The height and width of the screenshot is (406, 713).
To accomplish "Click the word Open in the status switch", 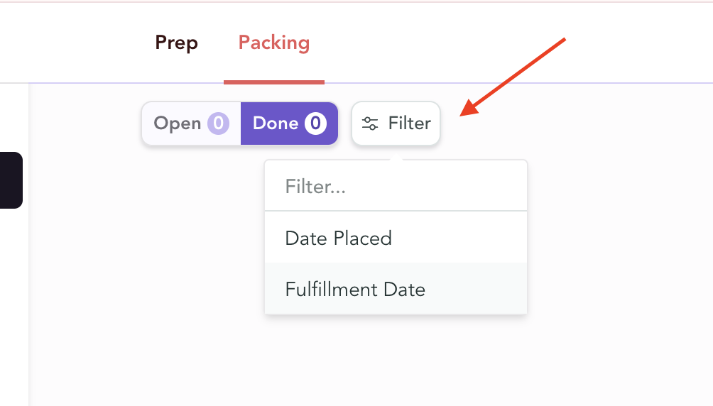I will tap(178, 124).
